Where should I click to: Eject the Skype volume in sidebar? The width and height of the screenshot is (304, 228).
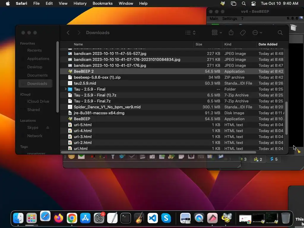click(48, 128)
